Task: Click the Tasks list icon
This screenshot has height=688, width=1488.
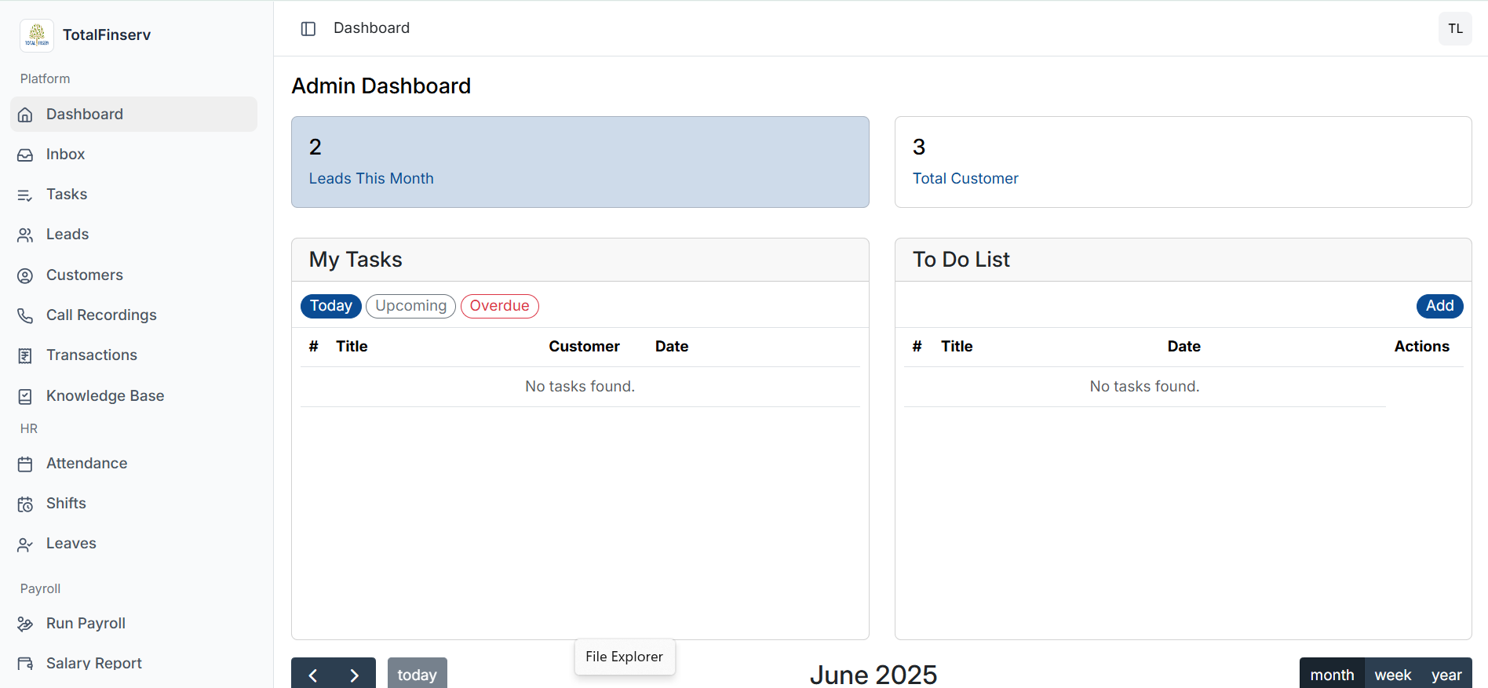Action: [25, 195]
